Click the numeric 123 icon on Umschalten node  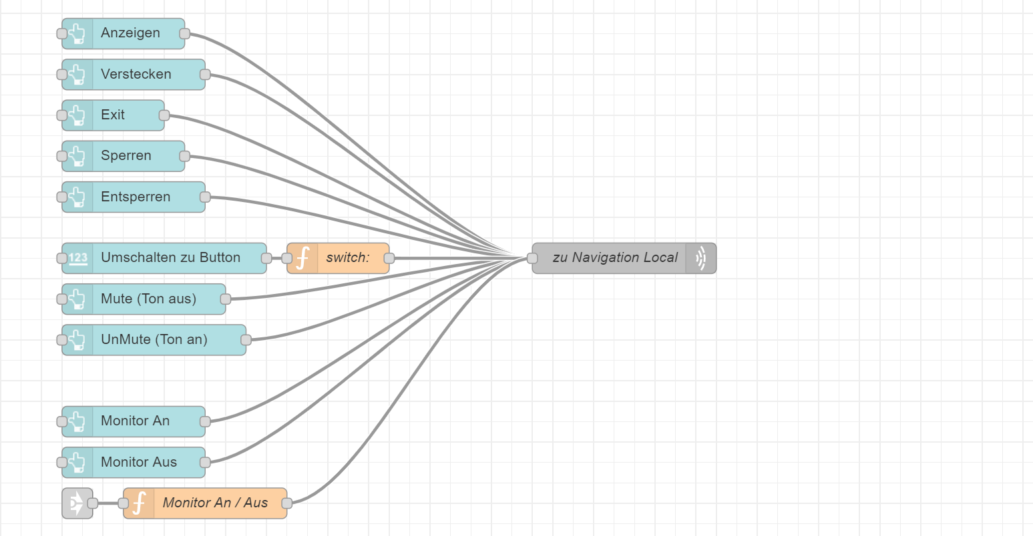(77, 258)
